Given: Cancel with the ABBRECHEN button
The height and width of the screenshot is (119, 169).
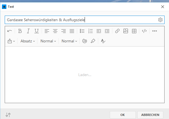Looking at the screenshot, I should (150, 115).
